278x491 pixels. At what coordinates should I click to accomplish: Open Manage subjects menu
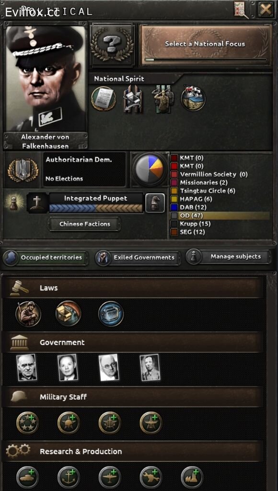pos(228,257)
